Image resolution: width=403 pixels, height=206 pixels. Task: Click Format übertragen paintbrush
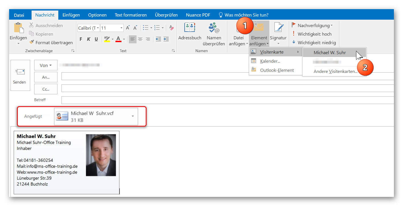point(31,42)
